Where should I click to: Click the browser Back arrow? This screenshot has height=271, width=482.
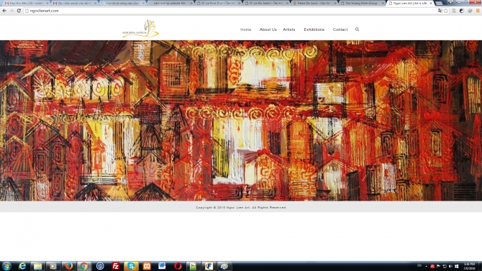point(4,11)
